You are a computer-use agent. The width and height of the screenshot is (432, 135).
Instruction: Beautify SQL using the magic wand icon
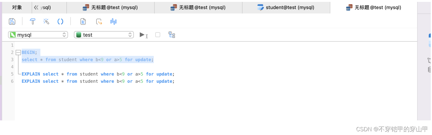point(46,21)
